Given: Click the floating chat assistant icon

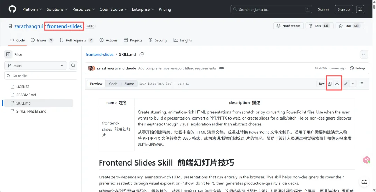Looking at the screenshot, I should pos(364,182).
